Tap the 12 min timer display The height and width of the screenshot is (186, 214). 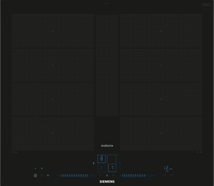168,168
